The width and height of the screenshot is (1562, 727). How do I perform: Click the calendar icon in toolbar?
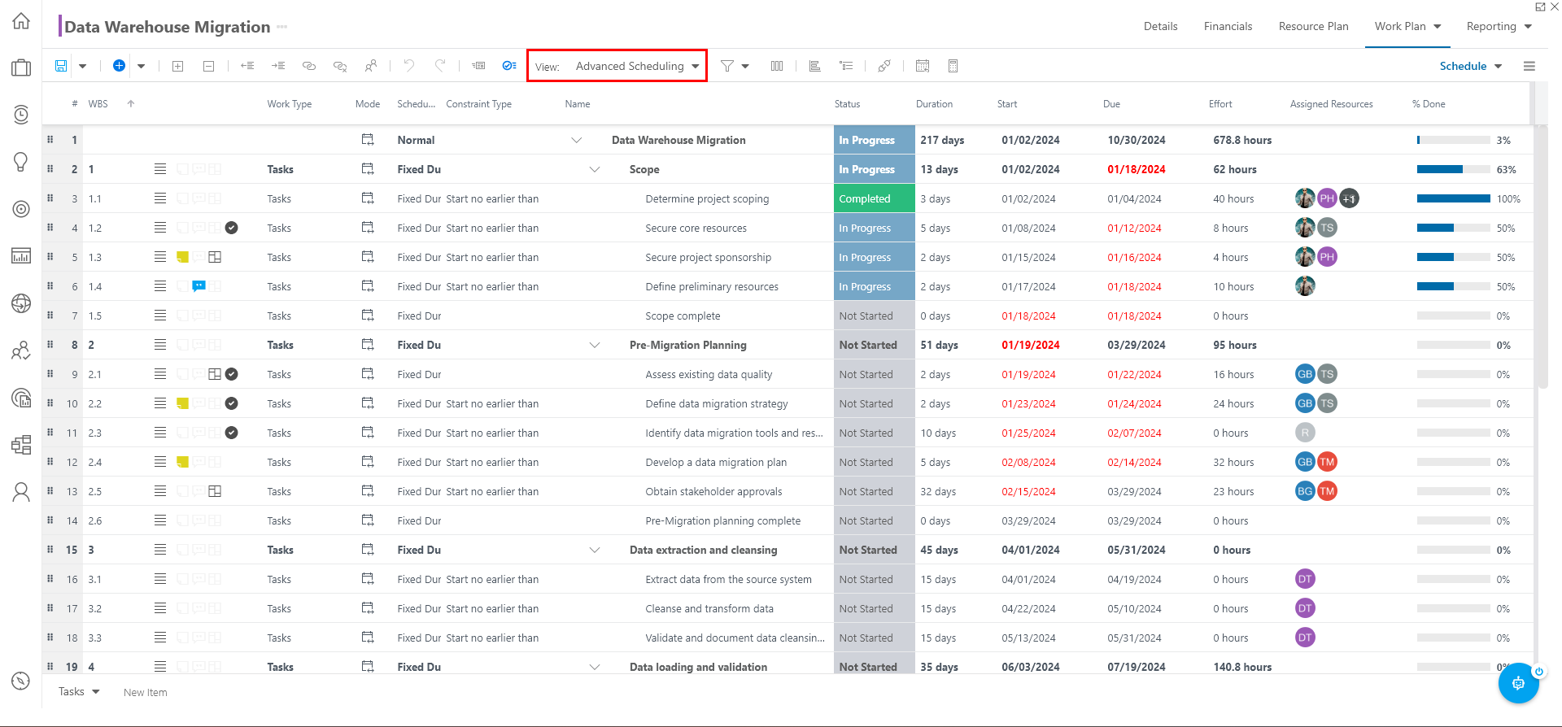[x=923, y=66]
